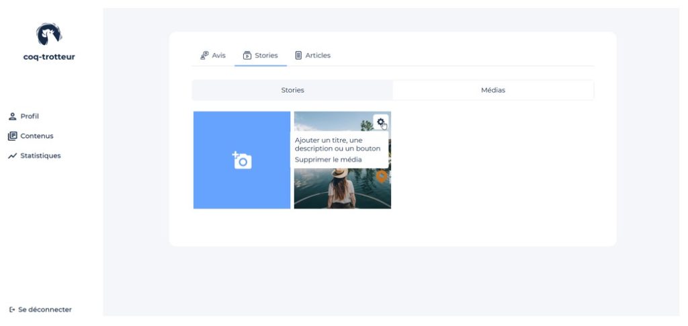Image resolution: width=688 pixels, height=326 pixels.
Task: Switch to the Articles tab
Action: [313, 55]
